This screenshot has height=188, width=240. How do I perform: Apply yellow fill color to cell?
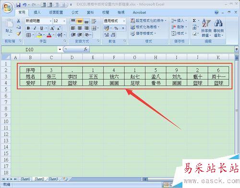coord(39,35)
